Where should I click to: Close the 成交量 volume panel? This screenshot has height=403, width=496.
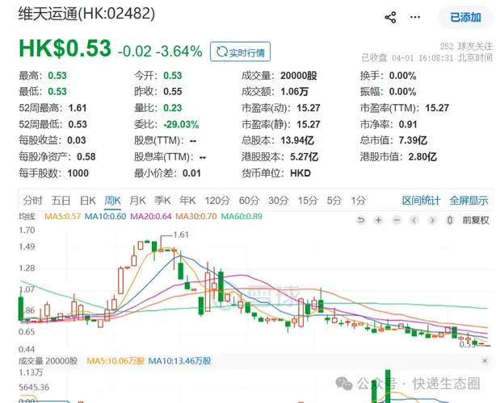click(485, 360)
